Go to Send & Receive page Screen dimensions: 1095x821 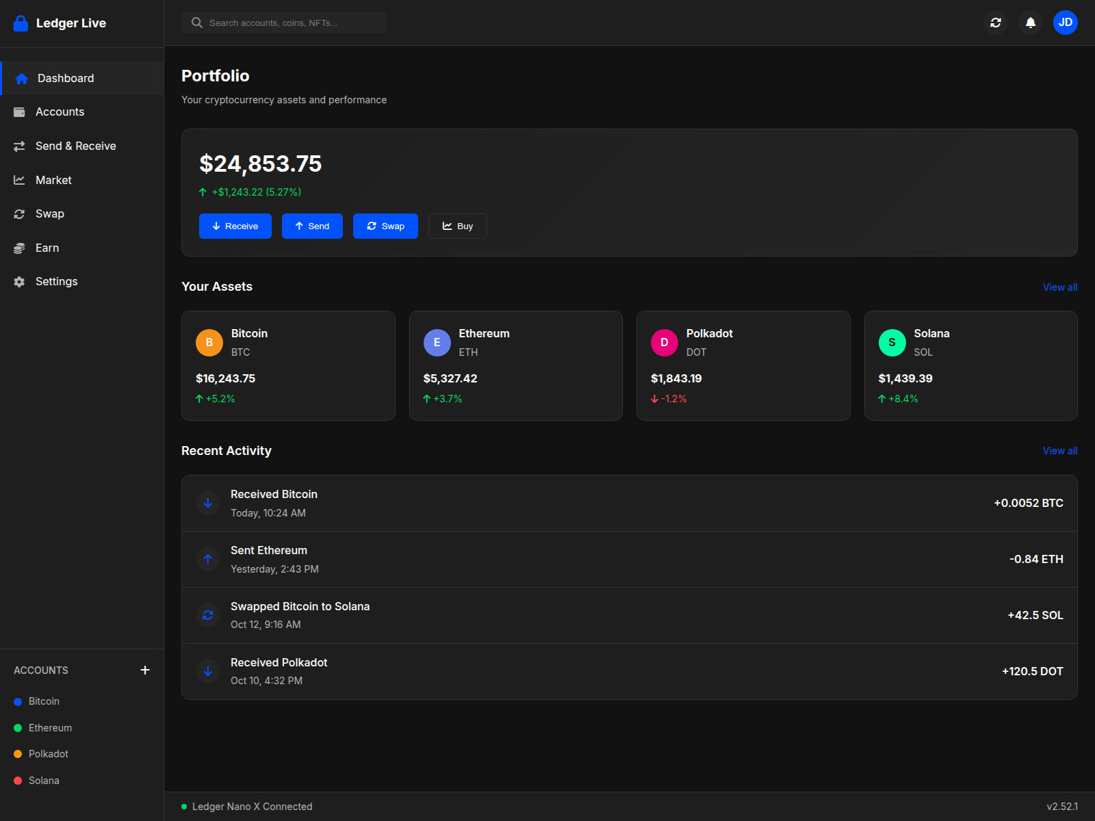pos(82,146)
